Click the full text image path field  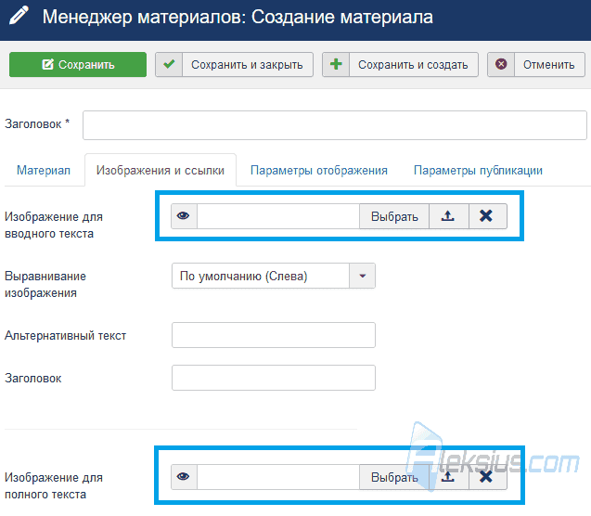coord(278,477)
